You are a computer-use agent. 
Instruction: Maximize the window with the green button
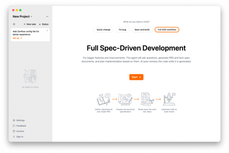[x=20, y=10]
